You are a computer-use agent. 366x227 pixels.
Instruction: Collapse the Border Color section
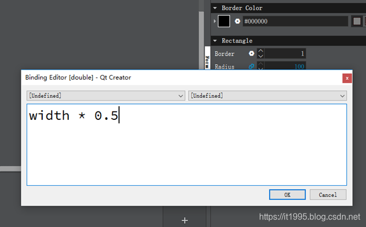215,8
